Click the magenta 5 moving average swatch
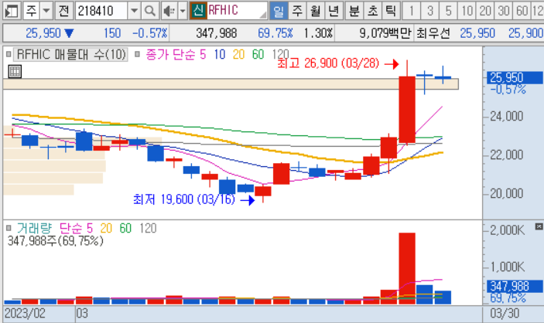The image size is (544, 323). pos(203,54)
